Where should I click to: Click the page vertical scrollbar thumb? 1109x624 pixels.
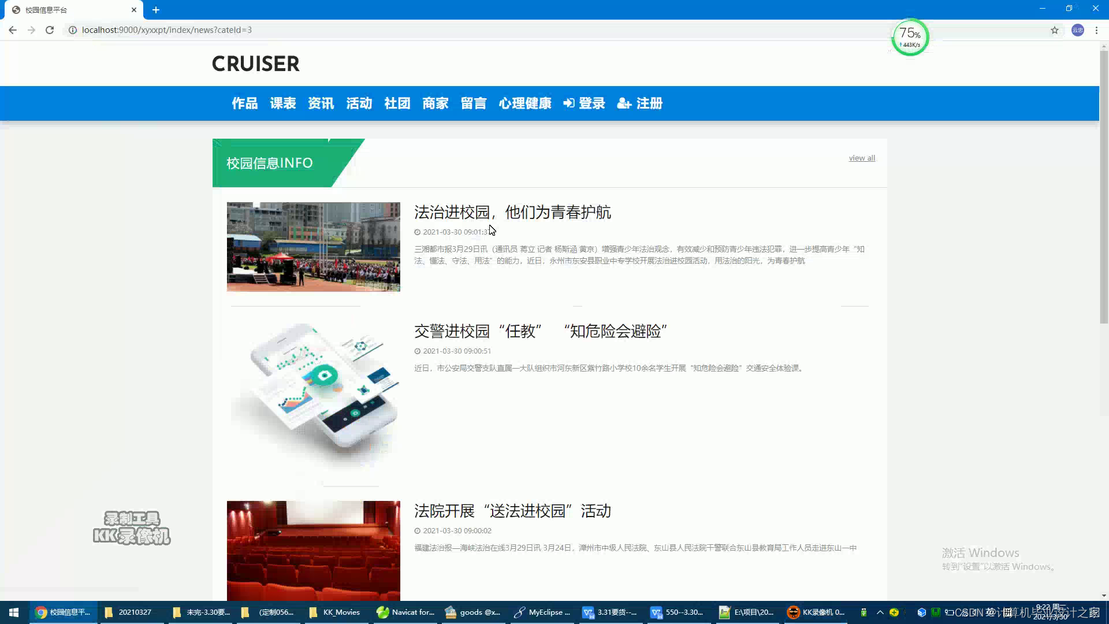coord(1104,187)
